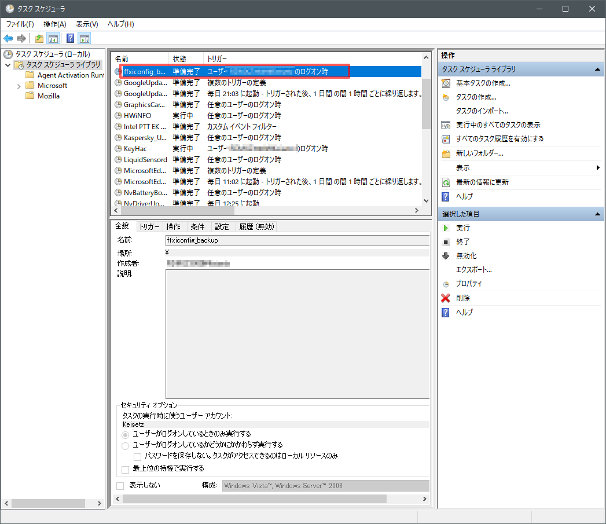Expand the Microsoft folder node
Screen dimensions: 606x524
tap(19, 86)
